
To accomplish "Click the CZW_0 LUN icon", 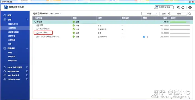I will click(38, 37).
